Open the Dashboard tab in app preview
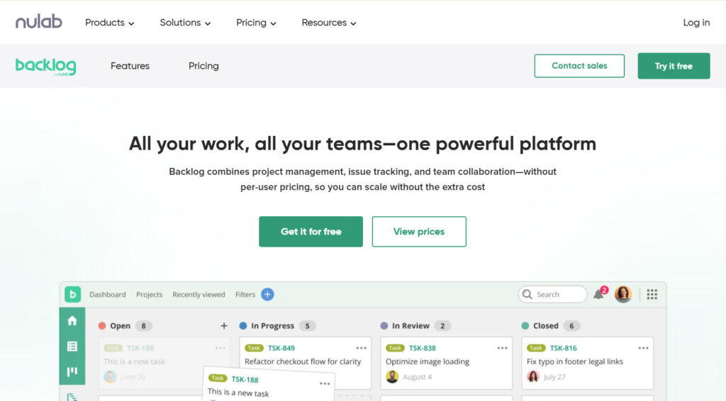Screen dimensions: 726x401 pos(108,295)
